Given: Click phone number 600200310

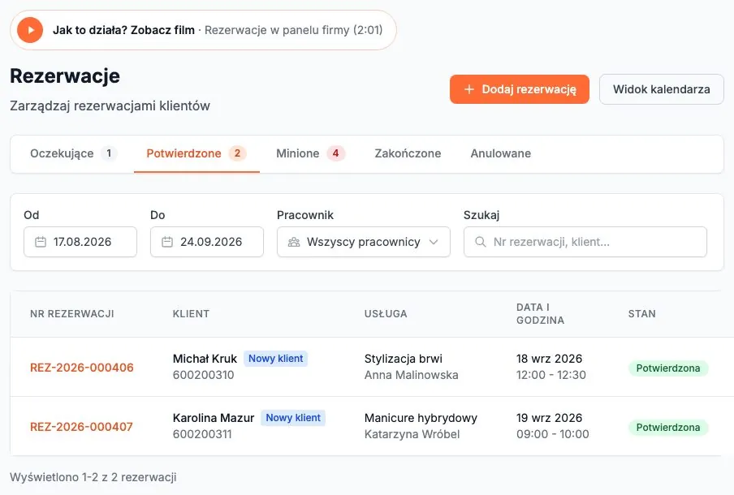Looking at the screenshot, I should coord(203,375).
